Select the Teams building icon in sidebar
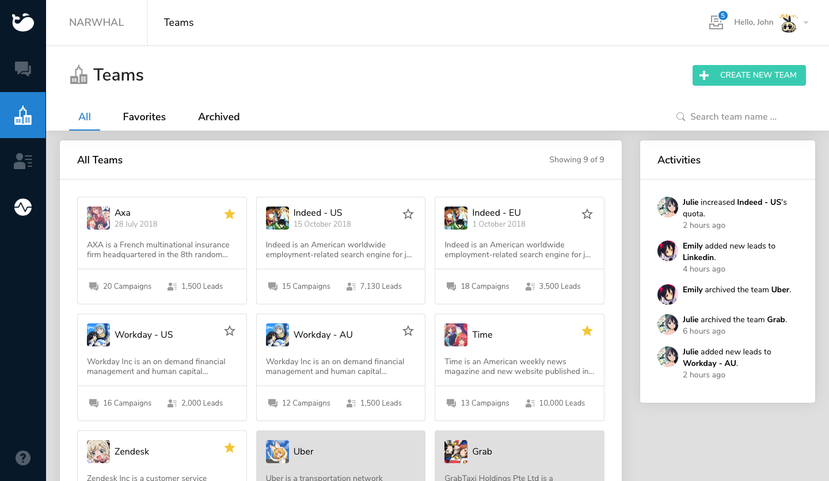 [23, 114]
